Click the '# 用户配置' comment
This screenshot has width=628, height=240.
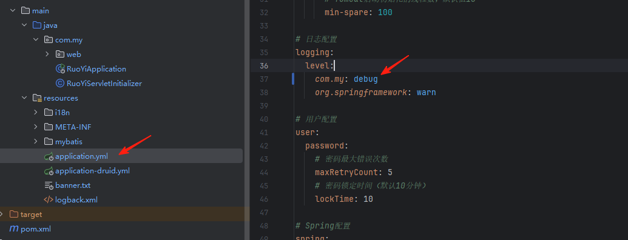tap(316, 119)
